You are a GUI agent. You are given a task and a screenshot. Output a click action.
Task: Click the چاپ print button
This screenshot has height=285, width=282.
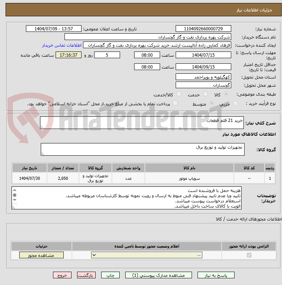tap(110, 275)
